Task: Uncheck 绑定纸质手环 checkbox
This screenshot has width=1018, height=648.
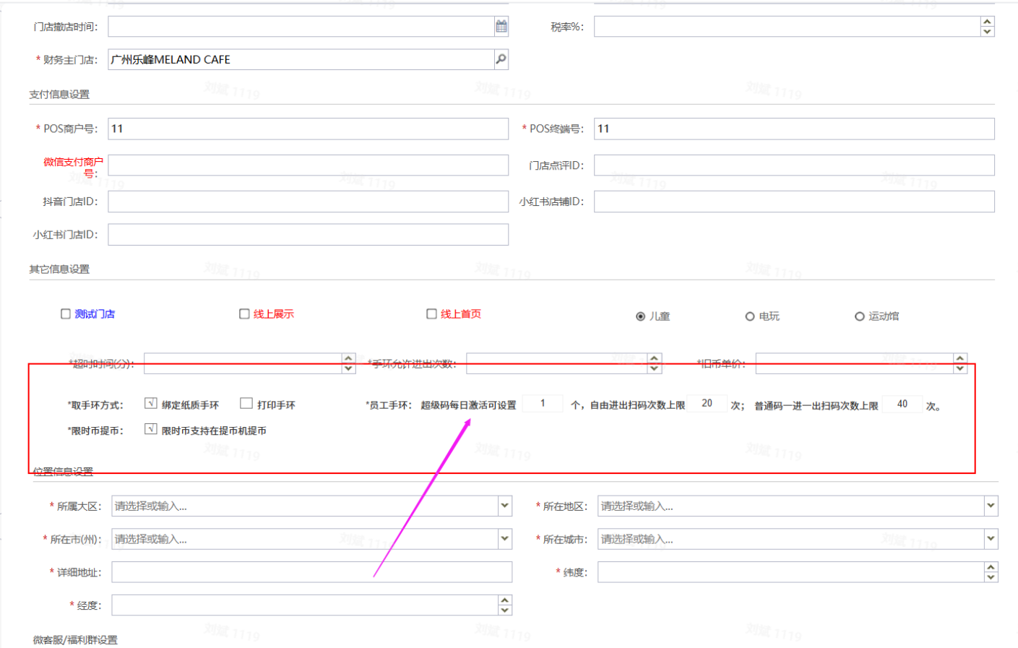Action: 151,404
